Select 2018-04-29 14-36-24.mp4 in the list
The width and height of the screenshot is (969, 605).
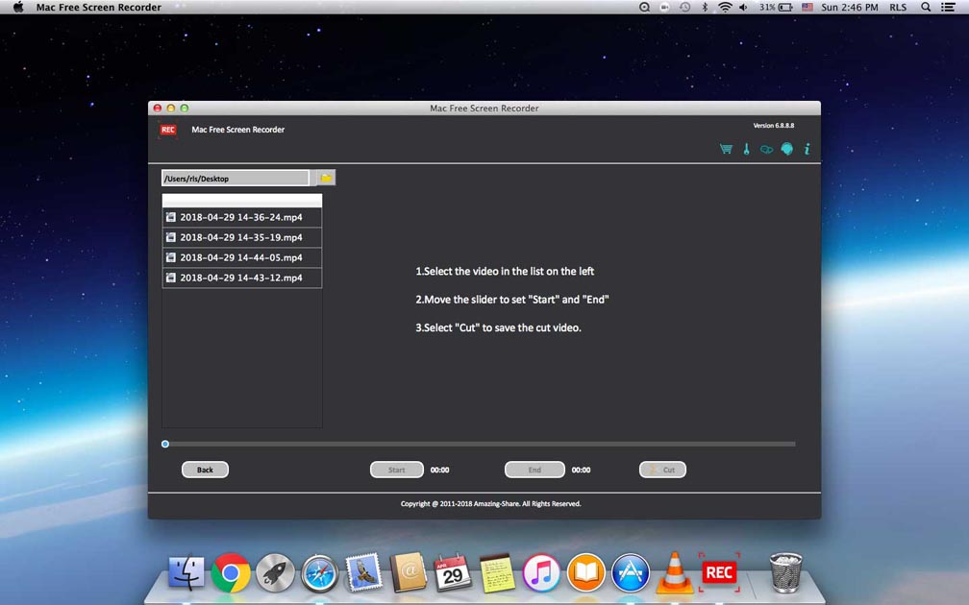tap(241, 217)
